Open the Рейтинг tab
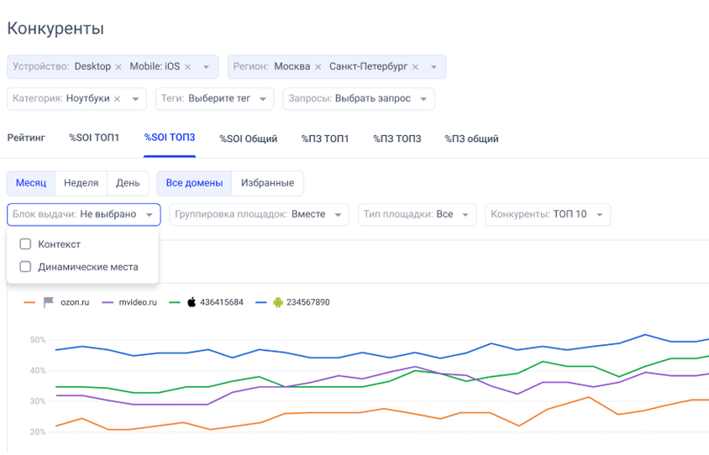The width and height of the screenshot is (709, 455). pyautogui.click(x=26, y=139)
